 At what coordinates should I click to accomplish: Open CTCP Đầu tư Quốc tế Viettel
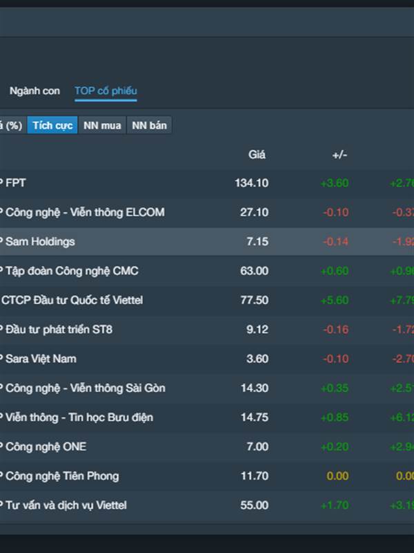click(x=207, y=300)
